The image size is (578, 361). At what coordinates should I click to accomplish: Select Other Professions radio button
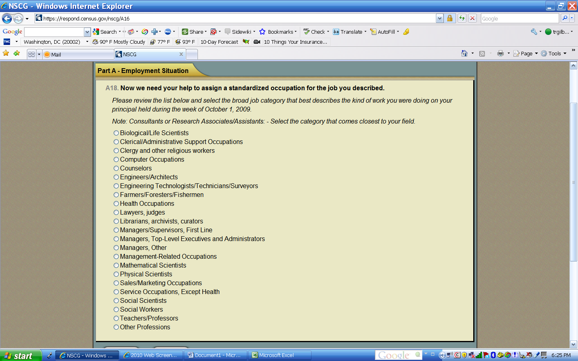pos(116,327)
